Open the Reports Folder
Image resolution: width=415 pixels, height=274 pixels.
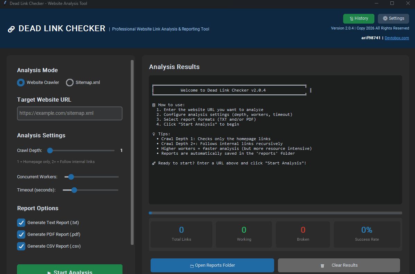[212, 265]
